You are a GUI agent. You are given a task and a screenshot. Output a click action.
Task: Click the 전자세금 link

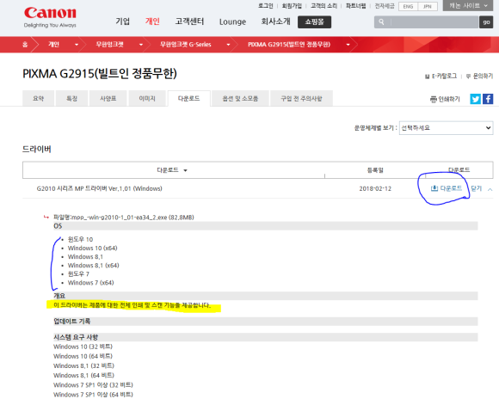pos(385,6)
